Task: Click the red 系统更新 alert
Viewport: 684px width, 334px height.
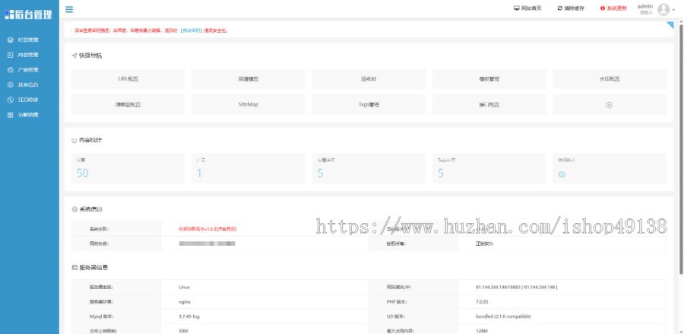Action: pos(613,8)
